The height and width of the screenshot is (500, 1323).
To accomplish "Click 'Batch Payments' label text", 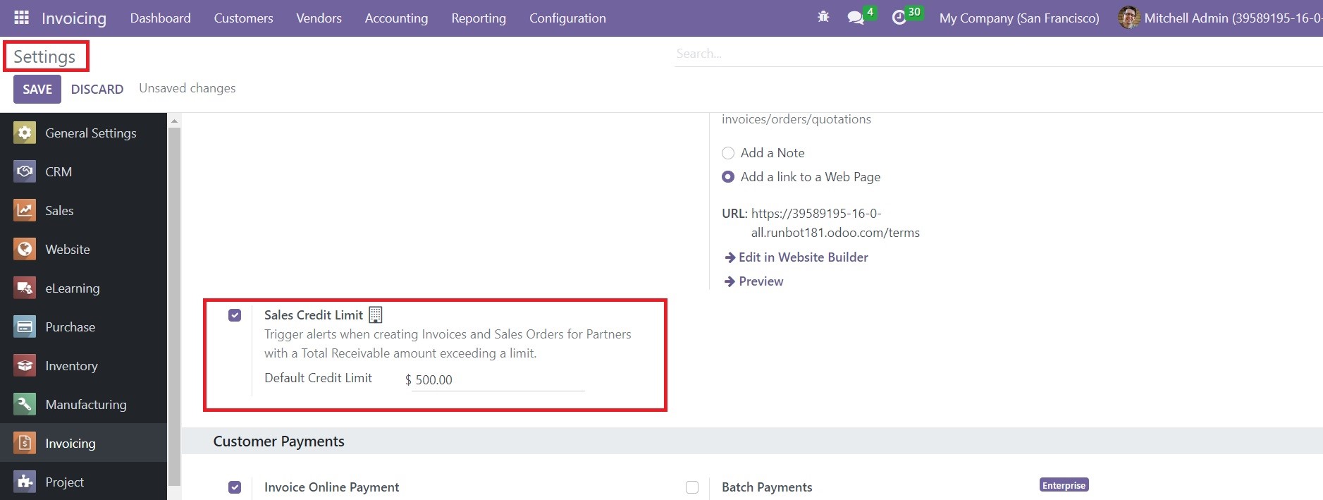I will coord(767,487).
